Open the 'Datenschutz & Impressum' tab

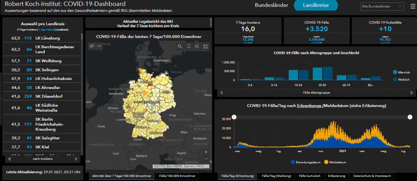click(372, 176)
